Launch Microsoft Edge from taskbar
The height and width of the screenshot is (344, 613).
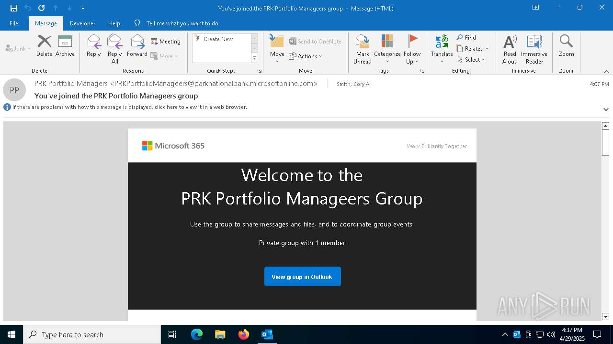[x=197, y=334]
